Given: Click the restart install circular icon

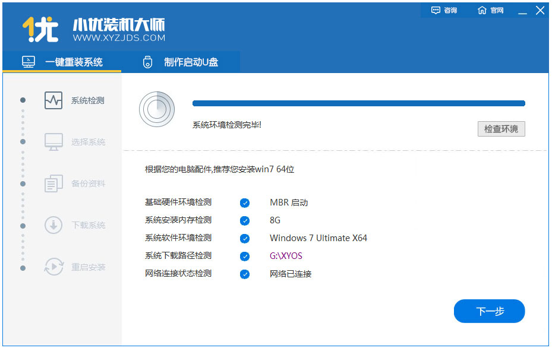Looking at the screenshot, I should point(53,267).
